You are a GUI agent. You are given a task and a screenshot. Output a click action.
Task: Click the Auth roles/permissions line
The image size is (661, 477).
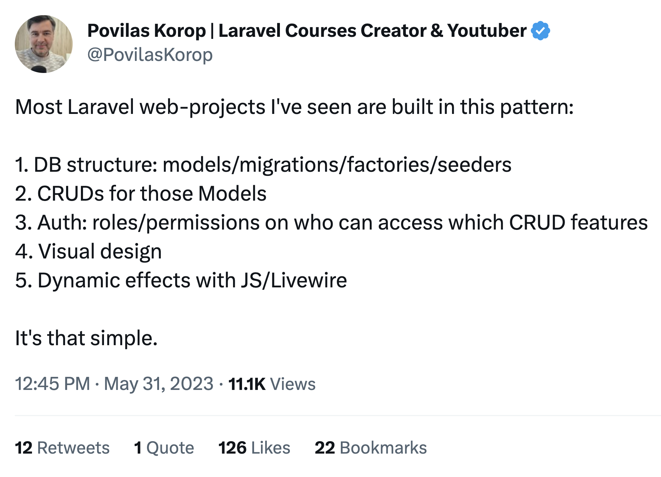332,222
